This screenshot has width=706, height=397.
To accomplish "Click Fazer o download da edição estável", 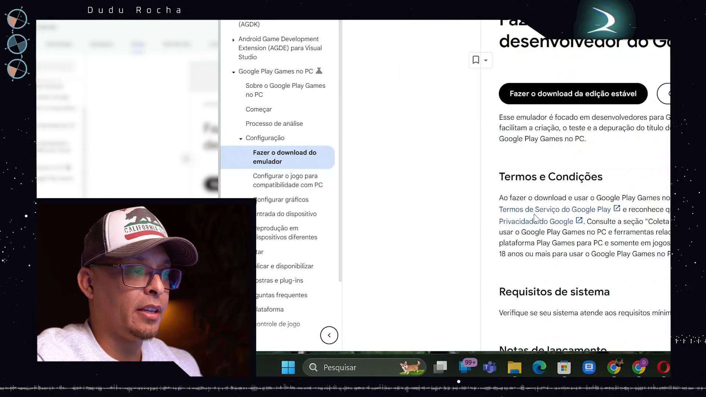I will point(573,94).
